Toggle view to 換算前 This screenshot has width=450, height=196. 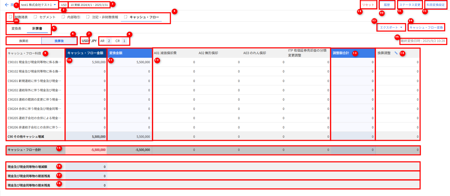tap(24, 41)
